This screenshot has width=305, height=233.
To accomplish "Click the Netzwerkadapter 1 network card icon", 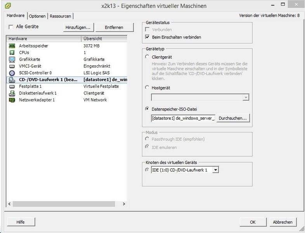I will (12, 100).
